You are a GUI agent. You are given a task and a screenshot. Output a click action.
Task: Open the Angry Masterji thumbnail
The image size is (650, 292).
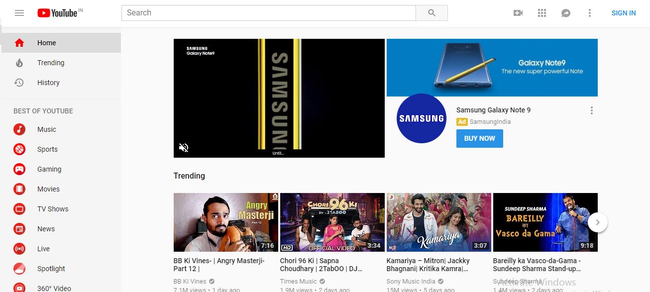coord(226,222)
